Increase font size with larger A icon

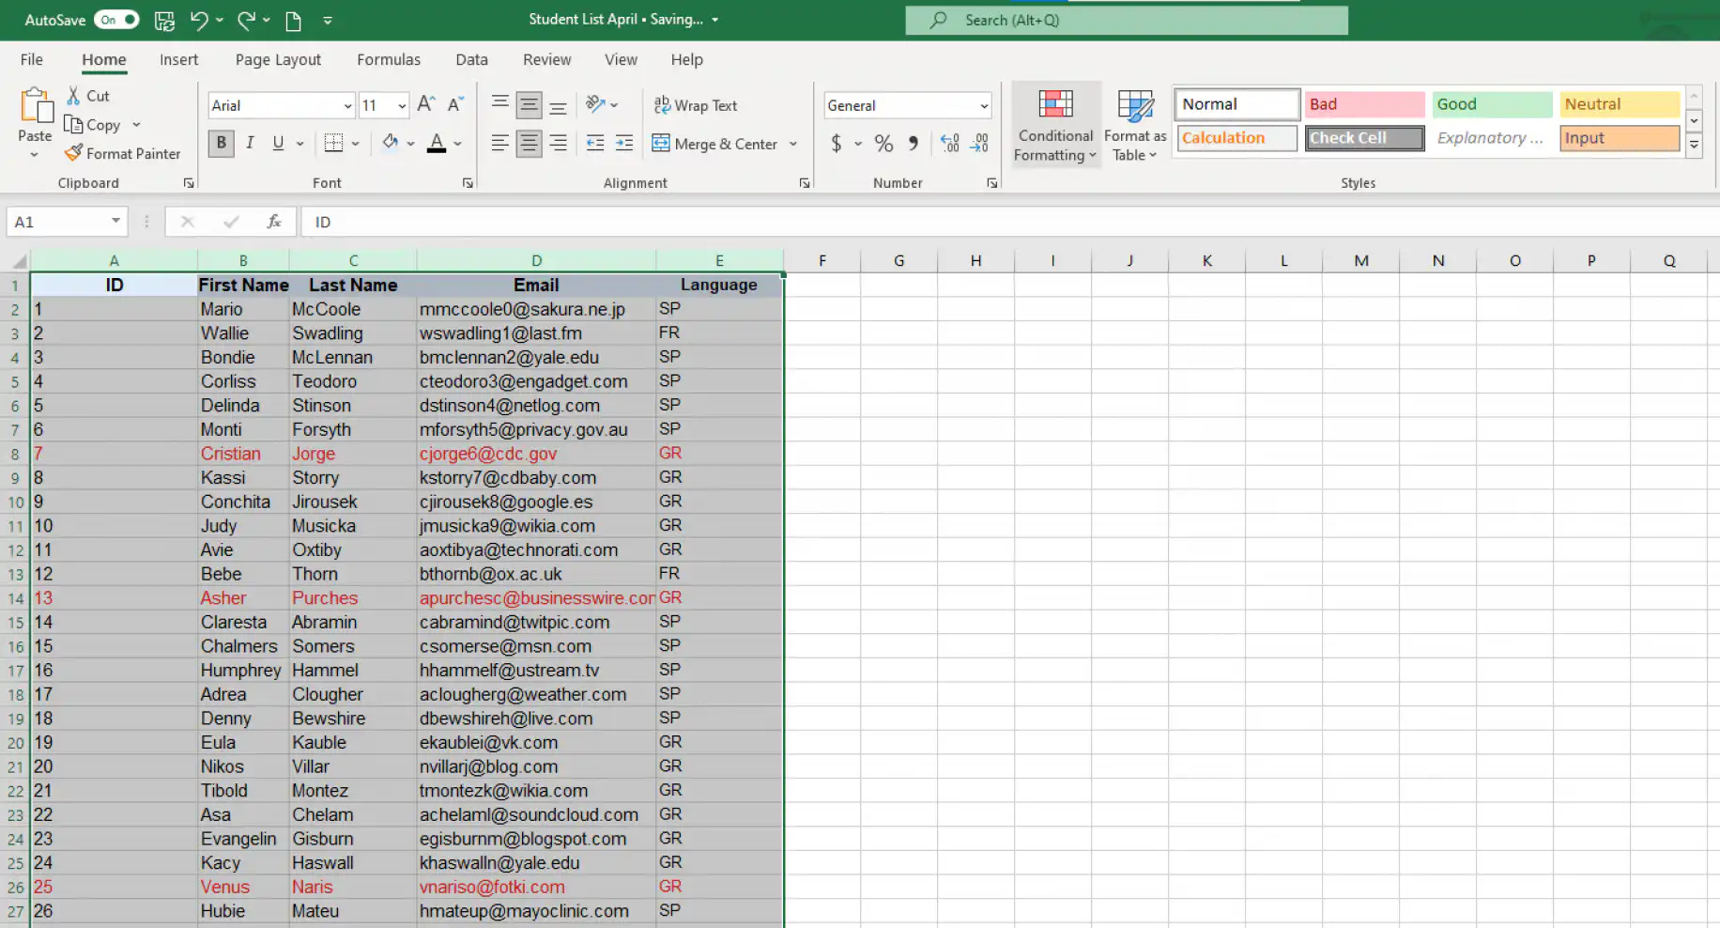[x=425, y=104]
